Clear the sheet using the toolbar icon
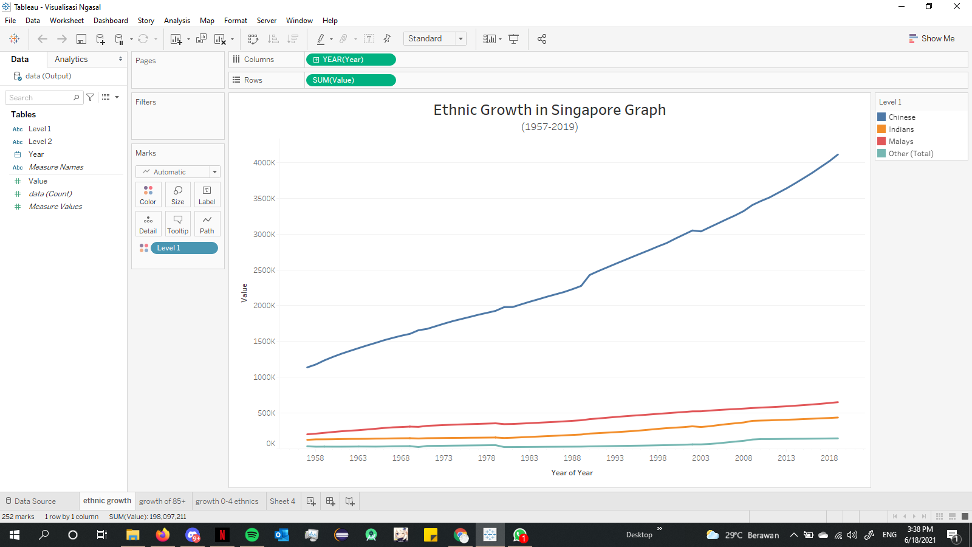Image resolution: width=972 pixels, height=547 pixels. pos(220,39)
